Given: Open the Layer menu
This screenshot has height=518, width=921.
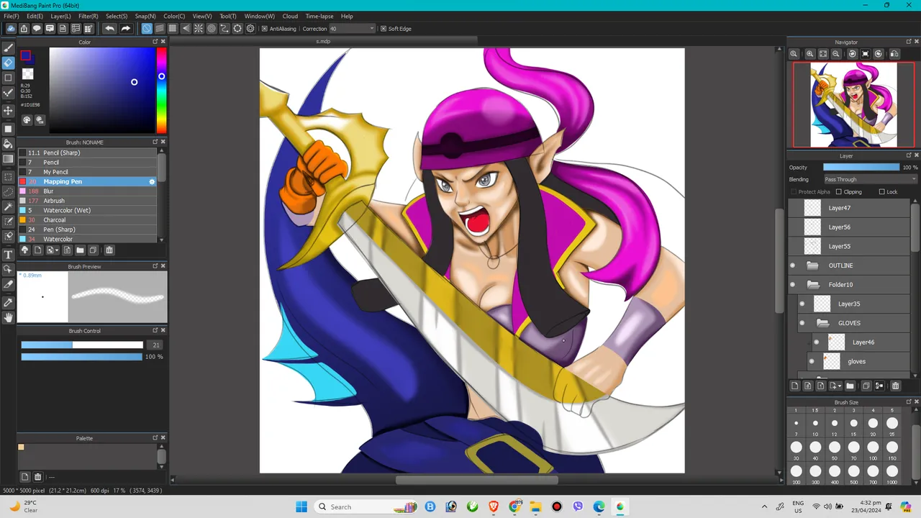Looking at the screenshot, I should [x=60, y=16].
